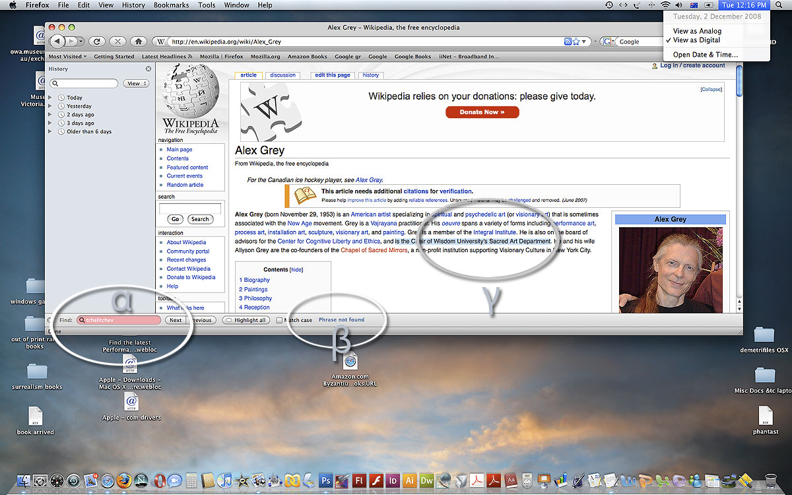Click the Wikipedia globe logo

pos(191,97)
